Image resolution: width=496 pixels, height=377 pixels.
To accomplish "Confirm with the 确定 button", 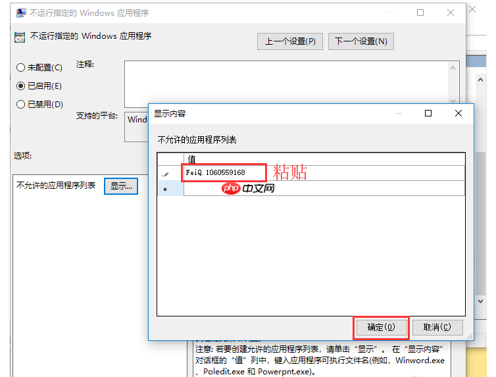I will [x=382, y=327].
